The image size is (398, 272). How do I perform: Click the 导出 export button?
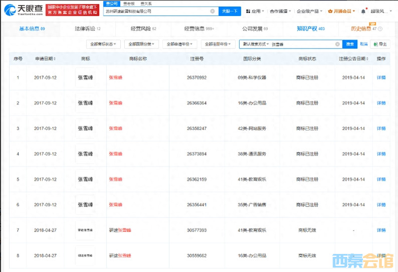click(380, 44)
